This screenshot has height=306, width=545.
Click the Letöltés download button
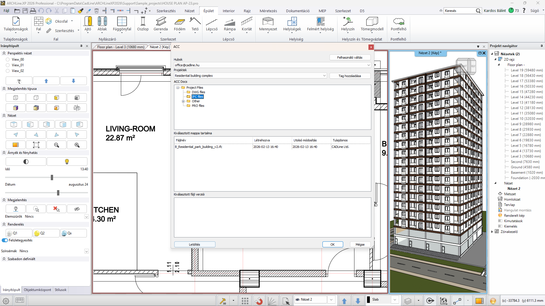pyautogui.click(x=195, y=245)
